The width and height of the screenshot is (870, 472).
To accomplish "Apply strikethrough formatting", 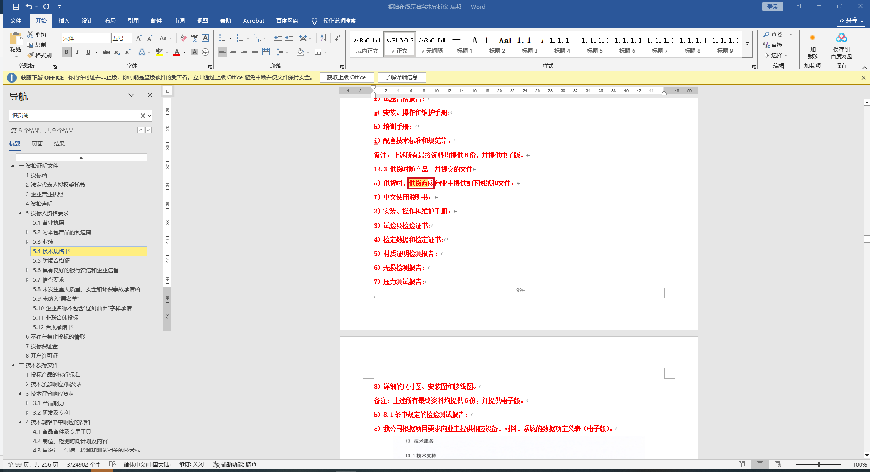I will [106, 52].
